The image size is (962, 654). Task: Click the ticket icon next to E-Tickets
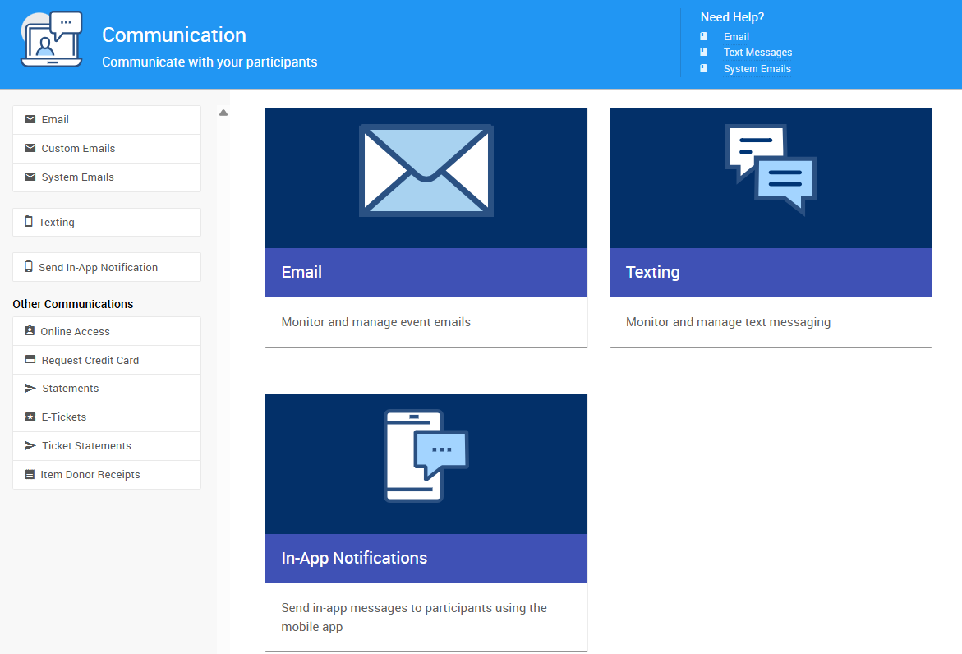tap(31, 417)
